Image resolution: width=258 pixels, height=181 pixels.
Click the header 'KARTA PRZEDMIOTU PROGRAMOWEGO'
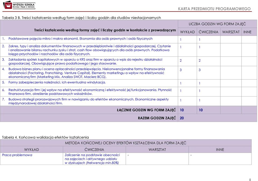(214, 9)
